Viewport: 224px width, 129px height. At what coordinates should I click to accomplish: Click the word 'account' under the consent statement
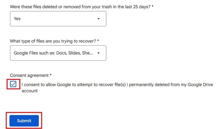30,91
